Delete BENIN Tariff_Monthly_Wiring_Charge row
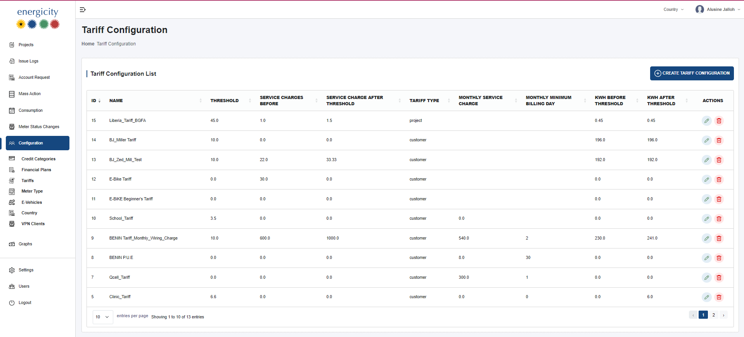 pos(719,238)
